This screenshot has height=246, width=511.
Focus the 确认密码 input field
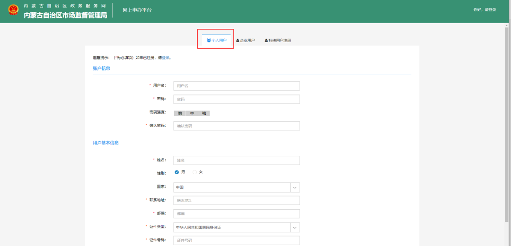point(236,126)
